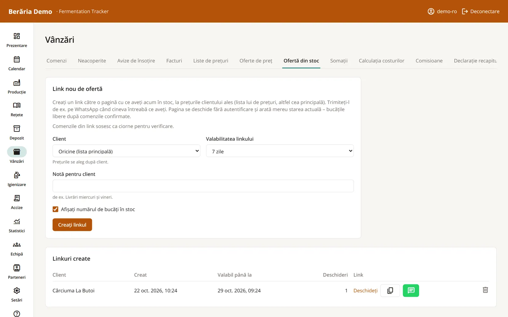The height and width of the screenshot is (317, 508).
Task: Focus the Notă pentru client field
Action: 203,186
